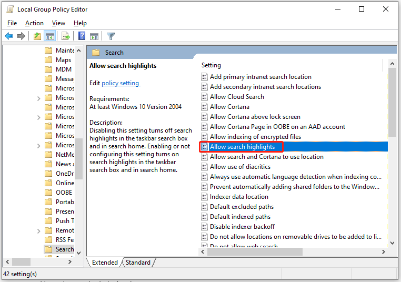
Task: Click settings list scroll down arrow
Action: pos(392,243)
